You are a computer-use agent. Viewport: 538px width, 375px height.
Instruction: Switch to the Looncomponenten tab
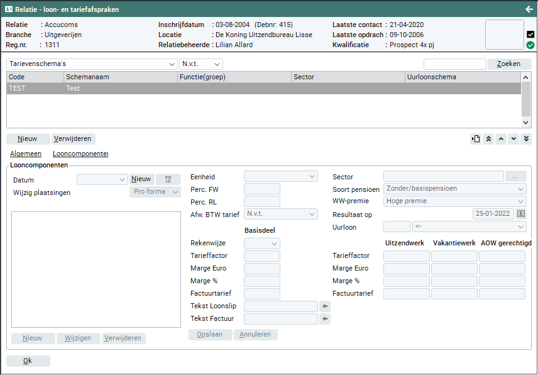[x=80, y=154]
